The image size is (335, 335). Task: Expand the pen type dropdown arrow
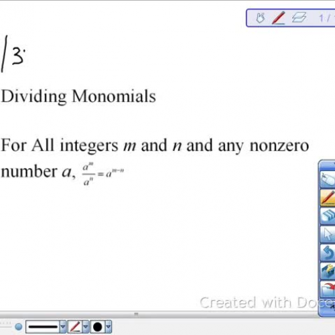pyautogui.click(x=86, y=327)
